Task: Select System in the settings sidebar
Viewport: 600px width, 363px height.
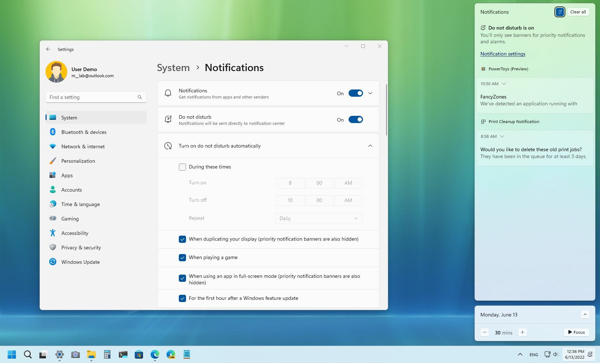Action: tap(69, 118)
